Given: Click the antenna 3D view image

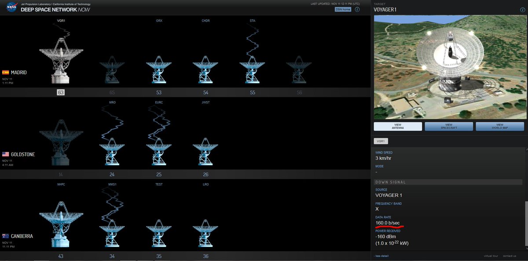Looking at the screenshot, I should 450,67.
